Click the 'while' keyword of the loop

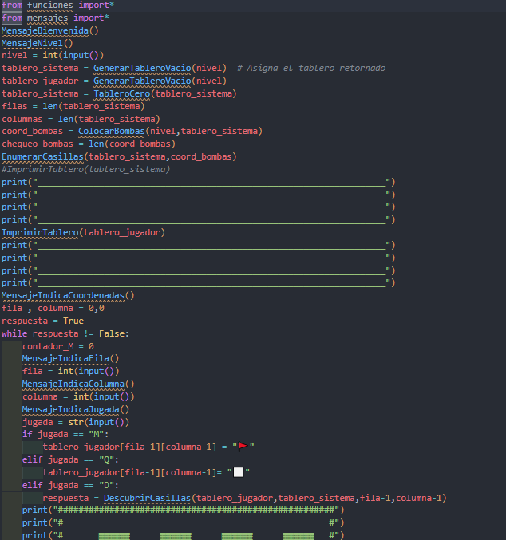click(x=14, y=333)
